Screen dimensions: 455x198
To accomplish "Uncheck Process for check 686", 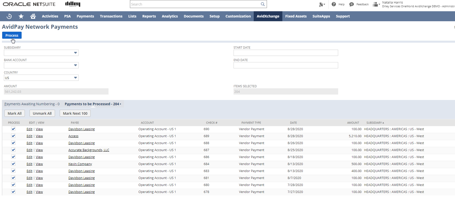I will pyautogui.click(x=13, y=157).
